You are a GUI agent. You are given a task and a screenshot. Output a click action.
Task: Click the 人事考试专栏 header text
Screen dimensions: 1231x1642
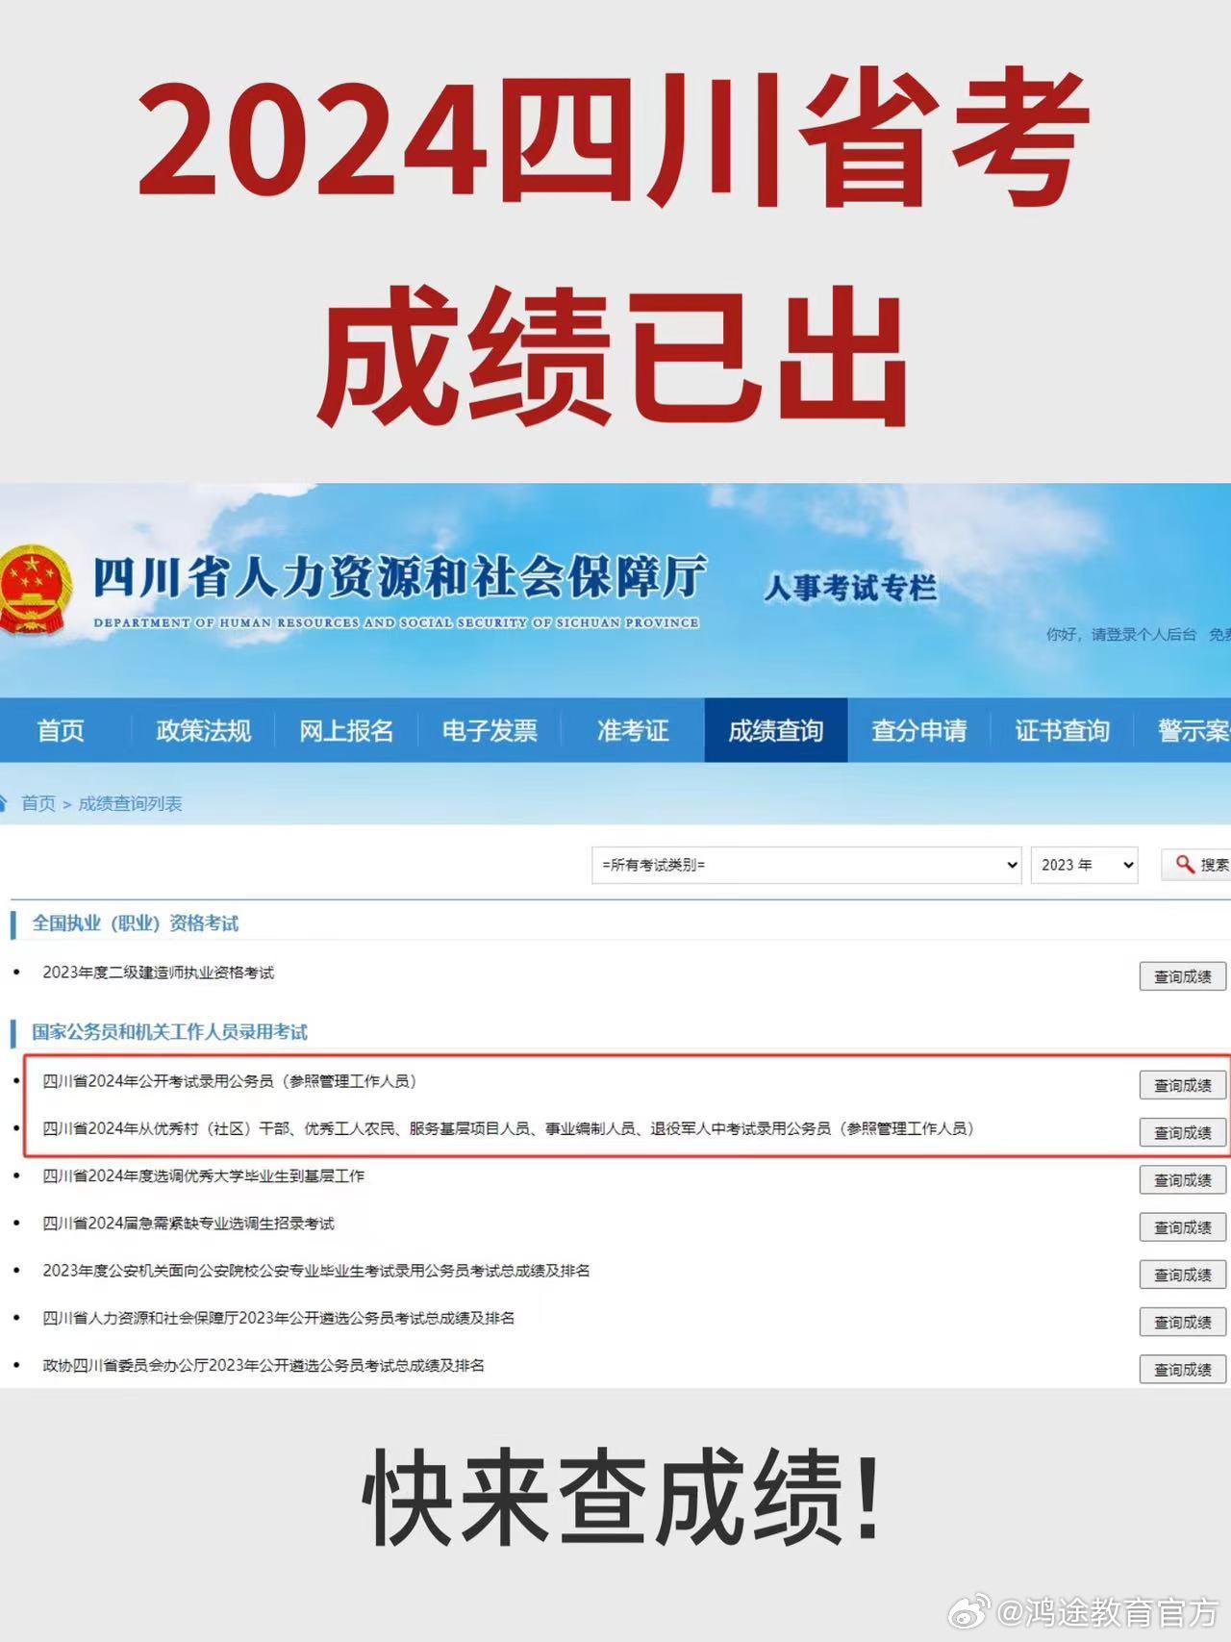(850, 587)
